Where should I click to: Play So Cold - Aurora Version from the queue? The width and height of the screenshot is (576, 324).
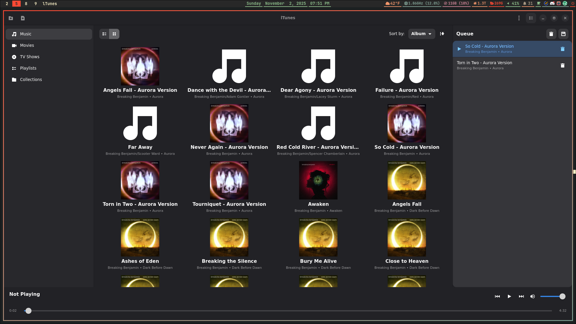[459, 49]
